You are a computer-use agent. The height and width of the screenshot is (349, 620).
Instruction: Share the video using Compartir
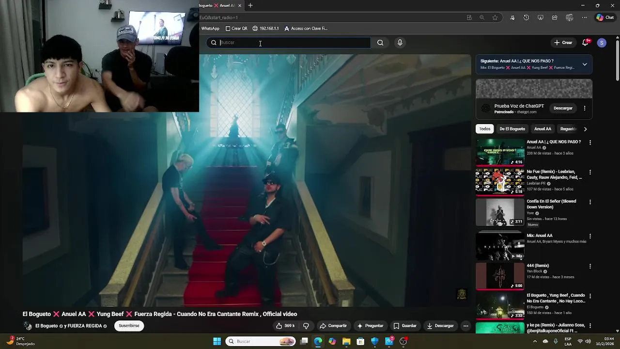pos(333,326)
